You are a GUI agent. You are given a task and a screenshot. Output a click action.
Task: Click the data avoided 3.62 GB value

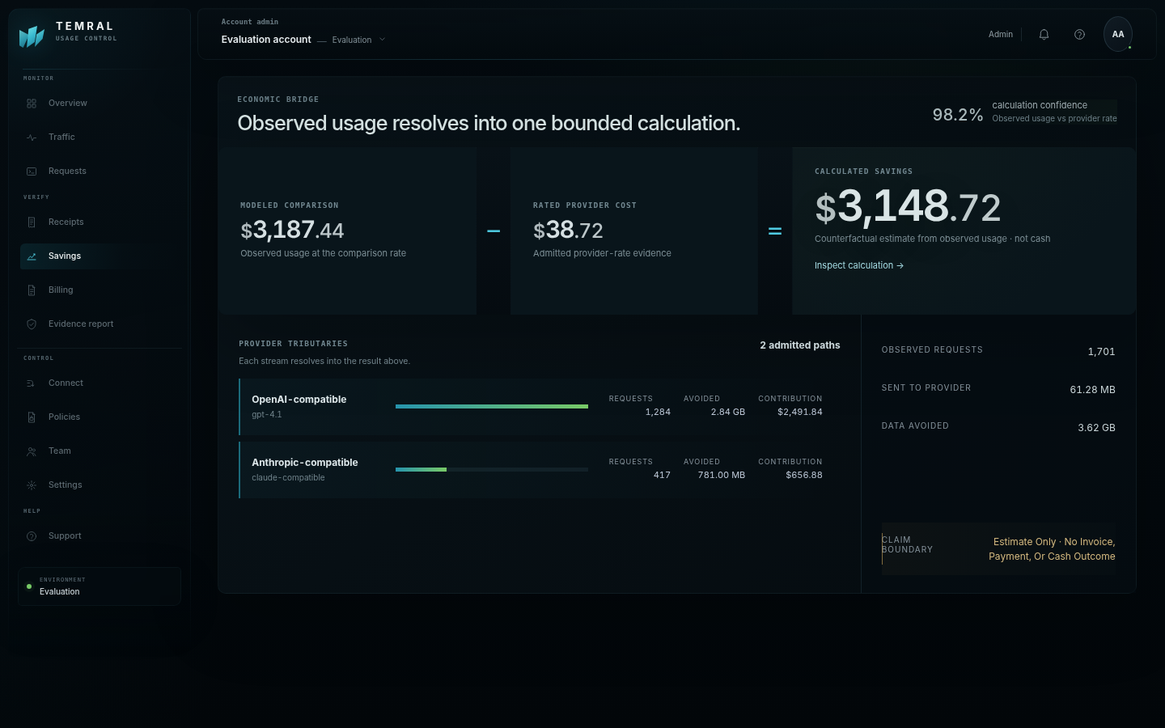tap(1096, 428)
